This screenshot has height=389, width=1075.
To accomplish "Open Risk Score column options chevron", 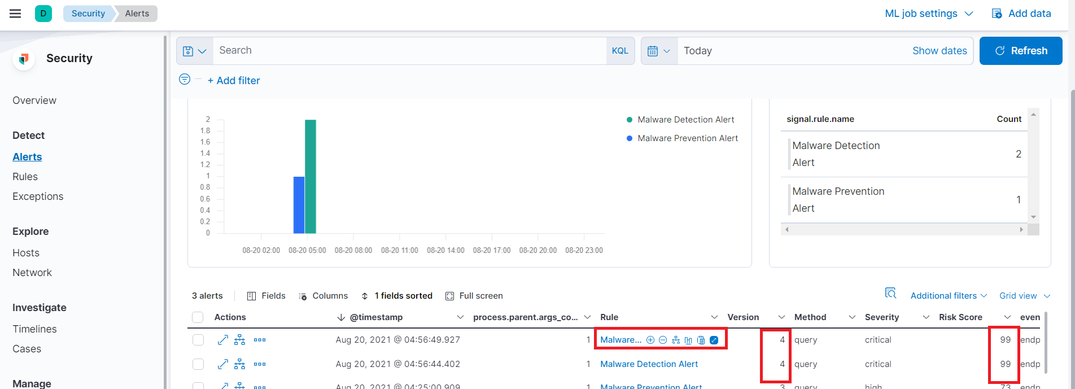I will click(x=1007, y=317).
